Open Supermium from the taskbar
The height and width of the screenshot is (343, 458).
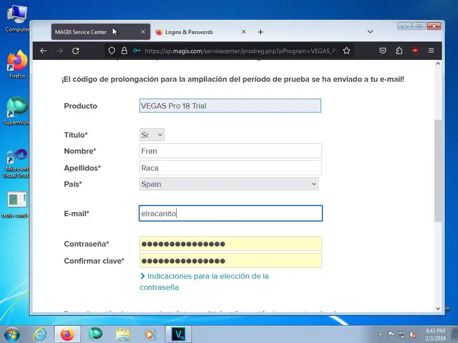tap(95, 334)
